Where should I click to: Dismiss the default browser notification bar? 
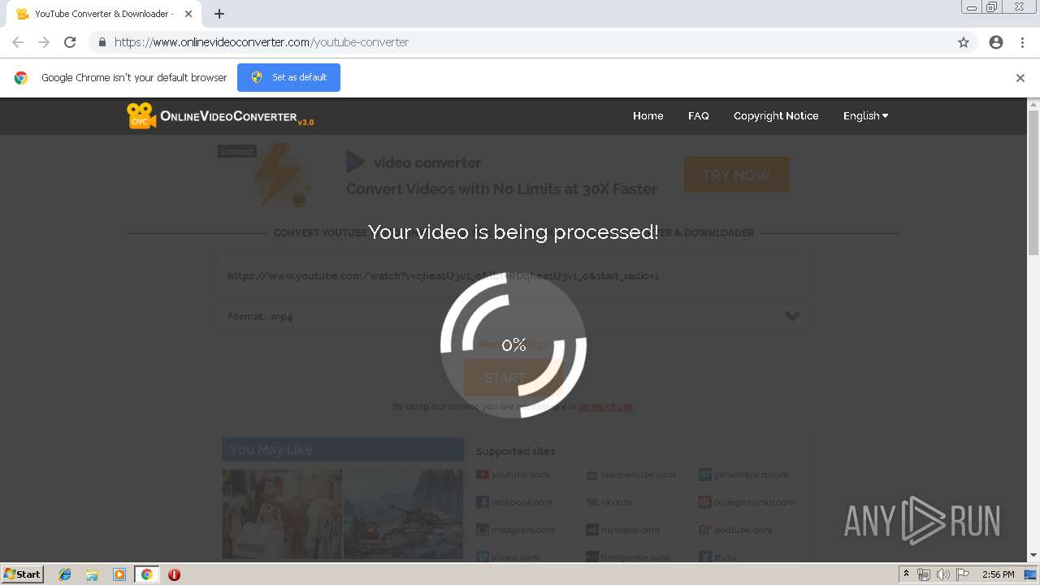(x=1020, y=78)
